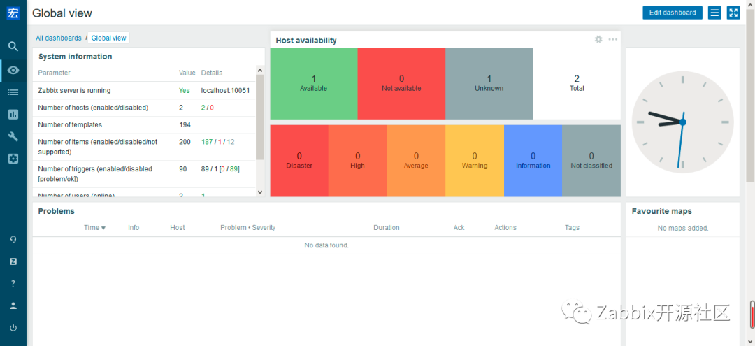Open the Help question mark icon
Screen dimensions: 755x346
point(13,284)
